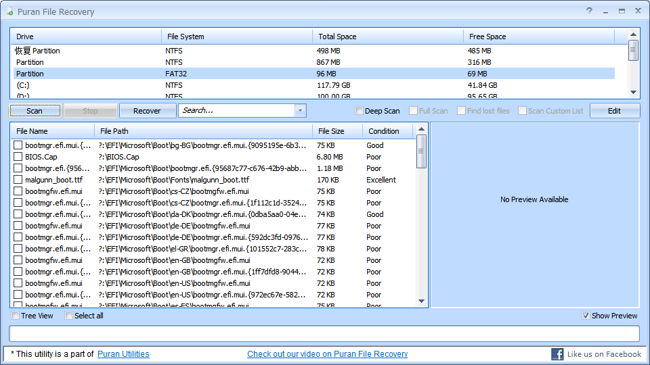Image resolution: width=650 pixels, height=365 pixels.
Task: Click the drive list scrollbar thumb
Action: (633, 50)
